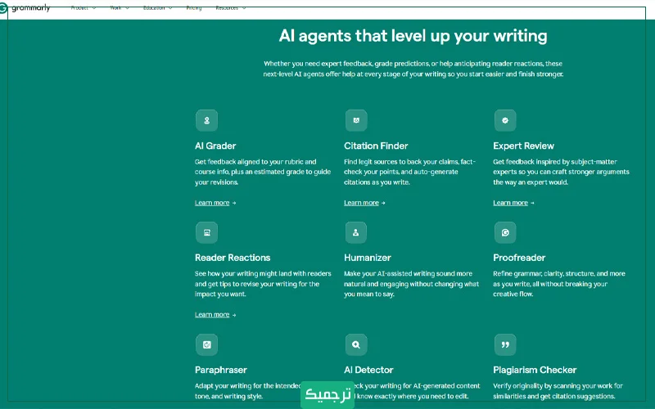Click the Plagiarism Checker quotes icon
The width and height of the screenshot is (655, 409).
[505, 344]
